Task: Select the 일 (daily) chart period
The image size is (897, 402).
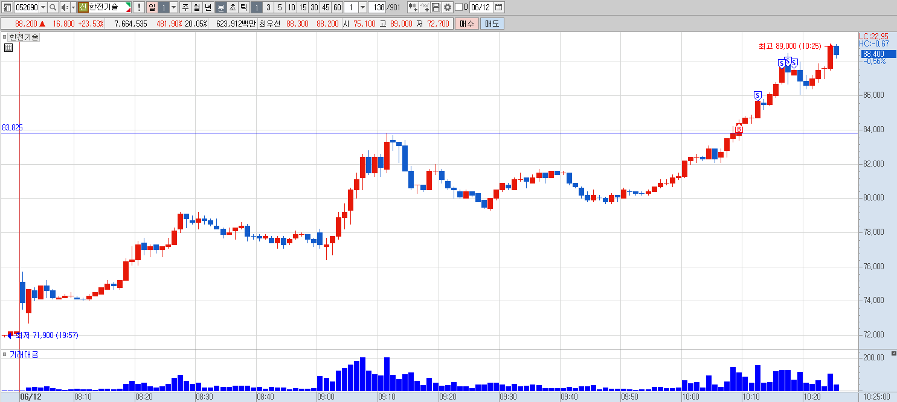Action: pyautogui.click(x=152, y=7)
